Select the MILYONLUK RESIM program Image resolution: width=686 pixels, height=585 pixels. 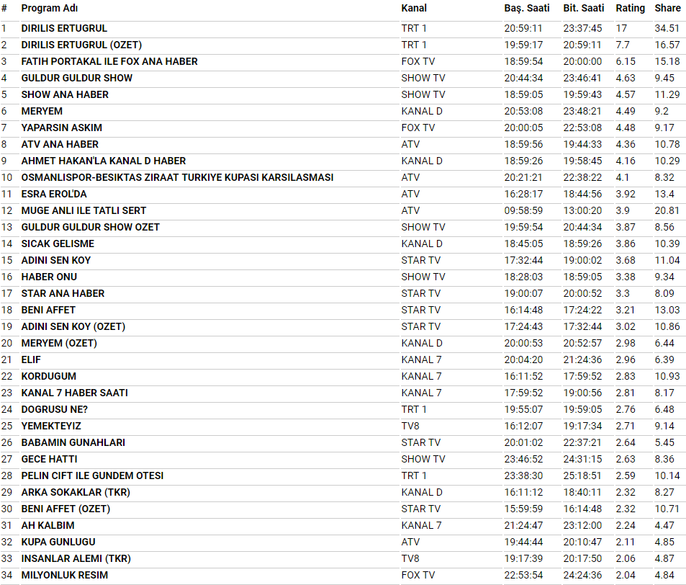point(65,575)
